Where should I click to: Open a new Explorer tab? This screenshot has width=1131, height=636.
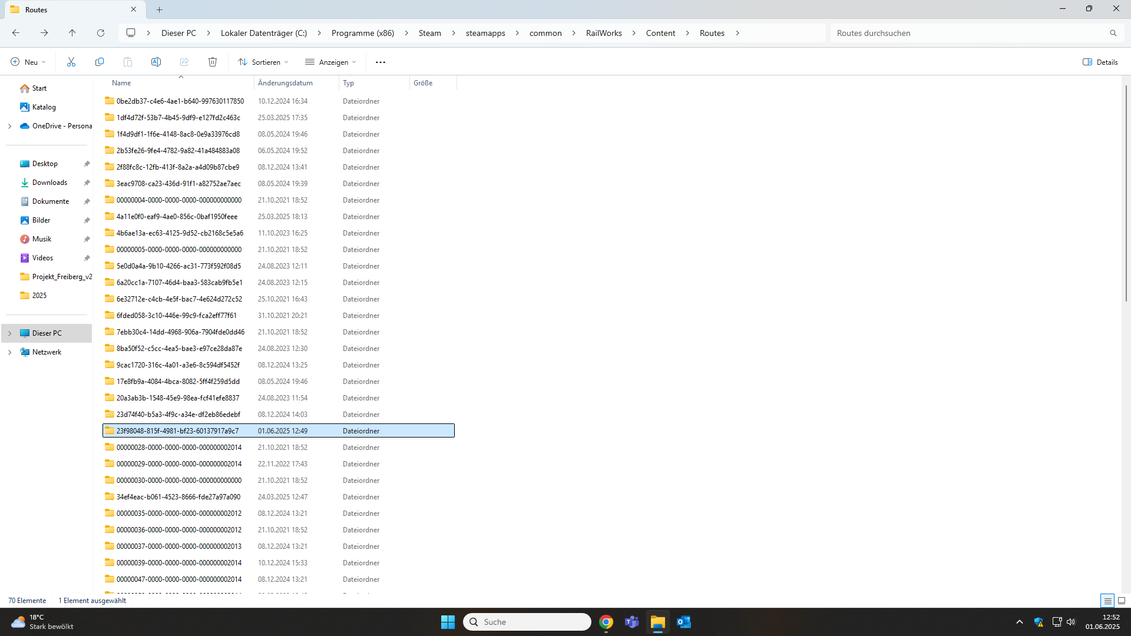160,9
